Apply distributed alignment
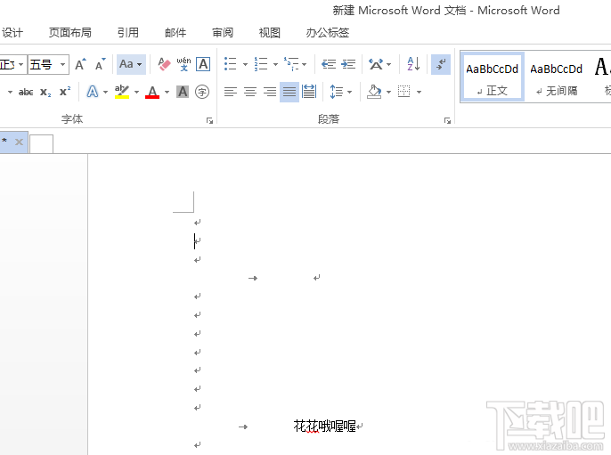Image resolution: width=611 pixels, height=455 pixels. click(x=309, y=92)
